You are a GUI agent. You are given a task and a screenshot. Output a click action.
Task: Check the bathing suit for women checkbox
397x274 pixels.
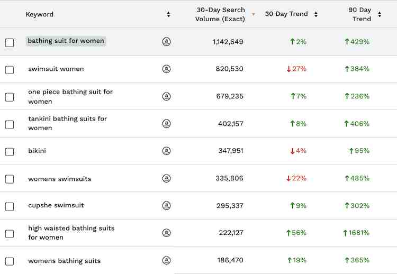(10, 42)
